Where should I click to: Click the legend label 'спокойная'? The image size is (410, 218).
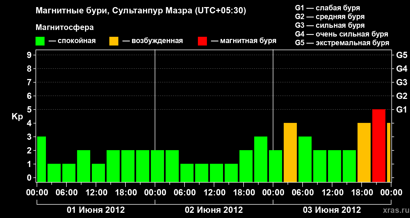pyautogui.click(x=77, y=41)
